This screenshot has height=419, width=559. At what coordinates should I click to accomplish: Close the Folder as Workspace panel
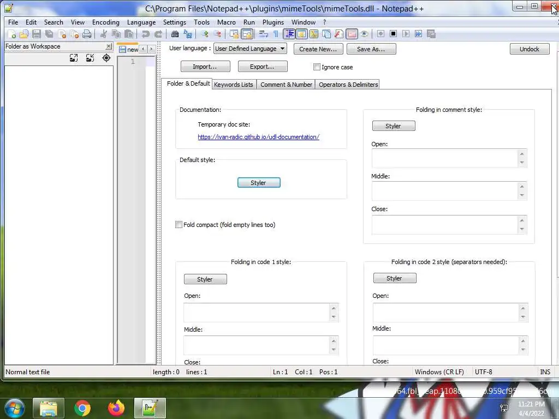coord(109,46)
